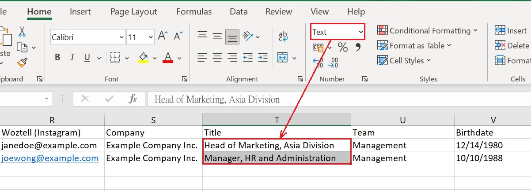Viewport: 531px width, 191px height.
Task: Increase font size with larger A icon
Action: (x=163, y=36)
